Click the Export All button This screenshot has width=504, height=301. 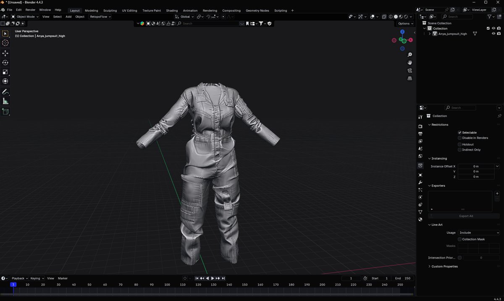click(x=465, y=216)
